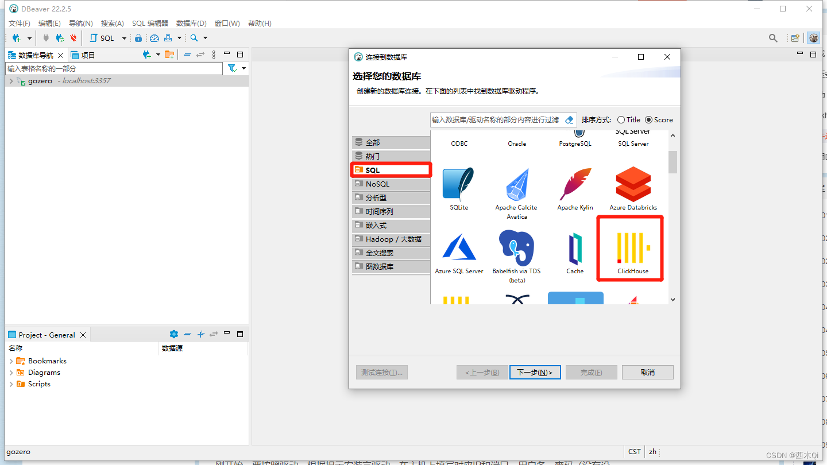Open dropdown arrow next to SQL button
The image size is (827, 465).
pos(124,38)
